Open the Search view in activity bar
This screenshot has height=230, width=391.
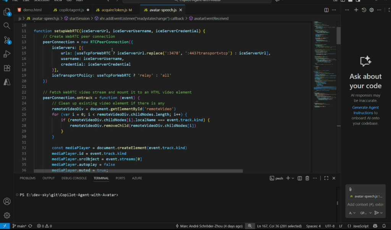(x=7, y=26)
